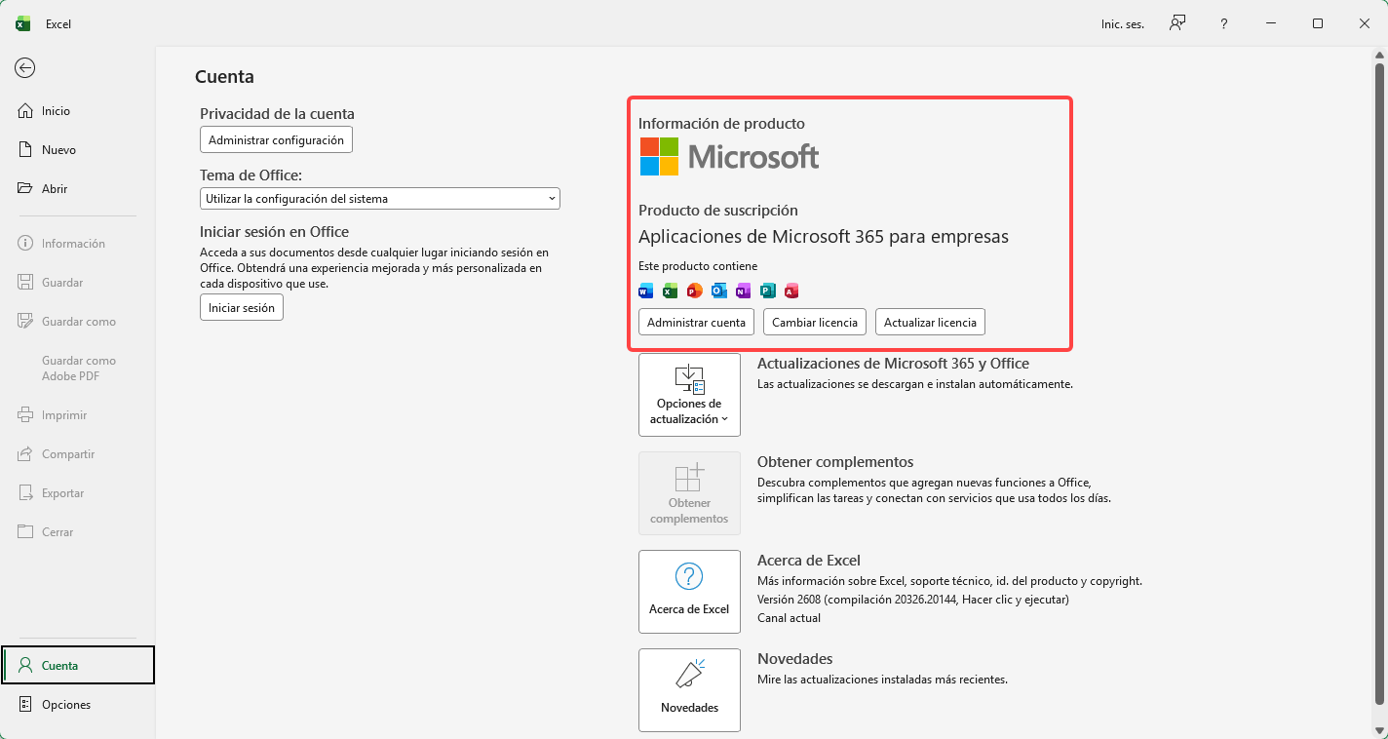Click the Versión 2608 build text
Screen dimensions: 1388x739
coord(913,600)
